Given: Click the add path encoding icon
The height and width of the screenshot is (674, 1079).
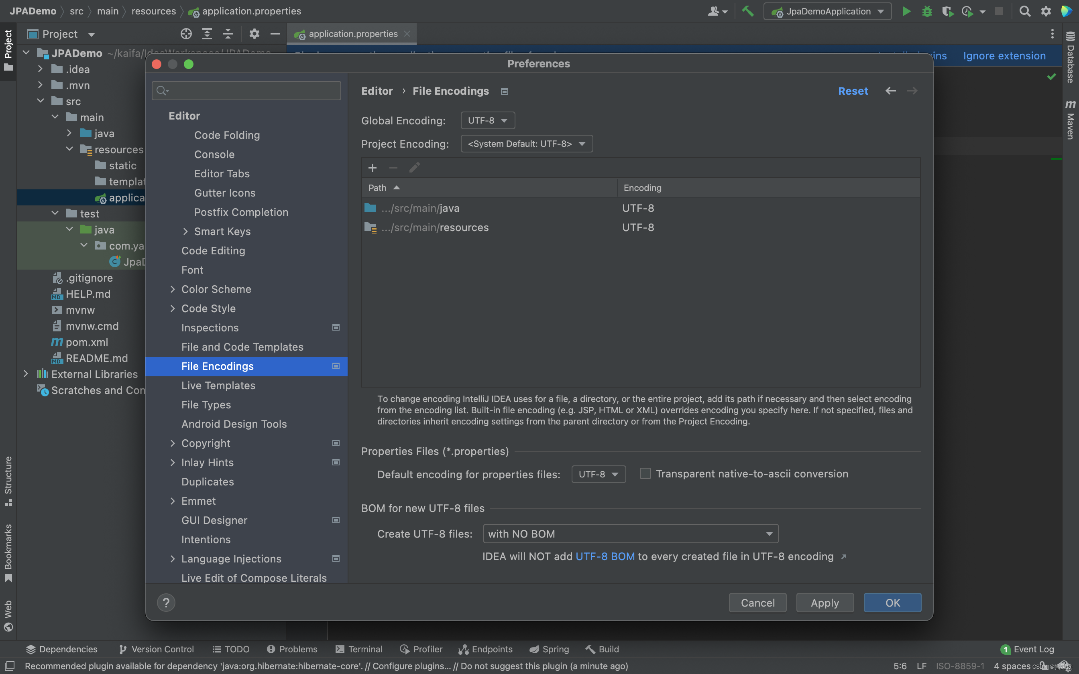Looking at the screenshot, I should pyautogui.click(x=372, y=168).
